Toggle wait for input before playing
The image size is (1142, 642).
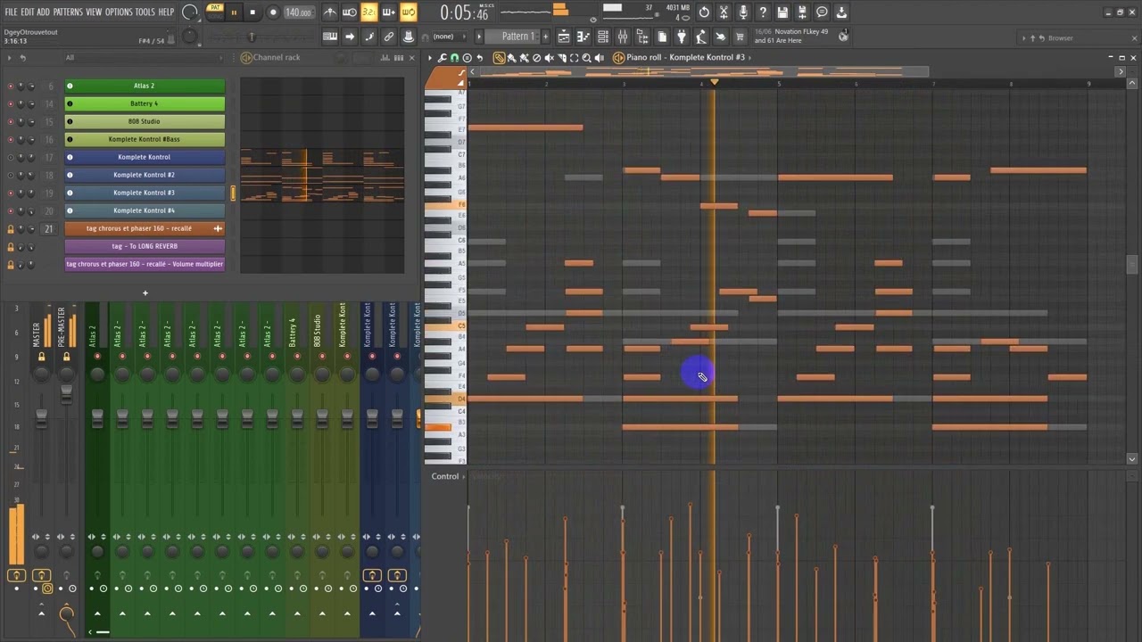[350, 12]
